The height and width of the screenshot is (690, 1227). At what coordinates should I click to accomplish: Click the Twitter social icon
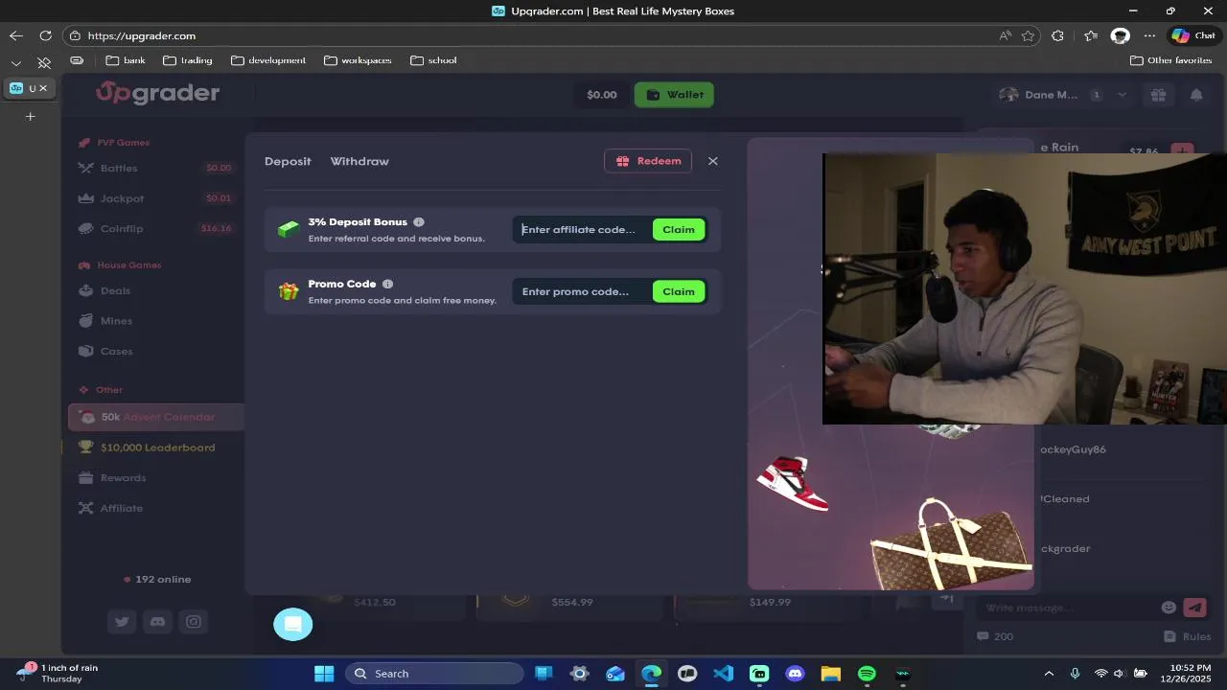pos(122,622)
